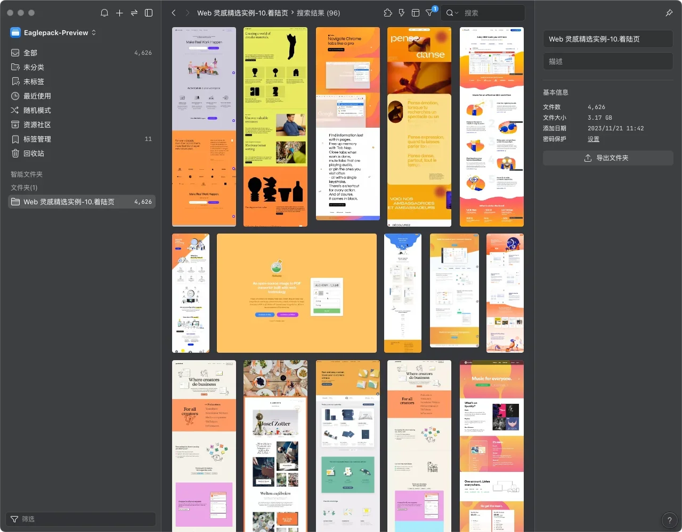Toggle the filter funnel with badge
682x532 pixels.
pos(429,13)
